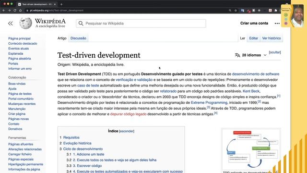Open Mudanças recentes sidebar link
Screen dimensions: 307x173
(x=22, y=104)
